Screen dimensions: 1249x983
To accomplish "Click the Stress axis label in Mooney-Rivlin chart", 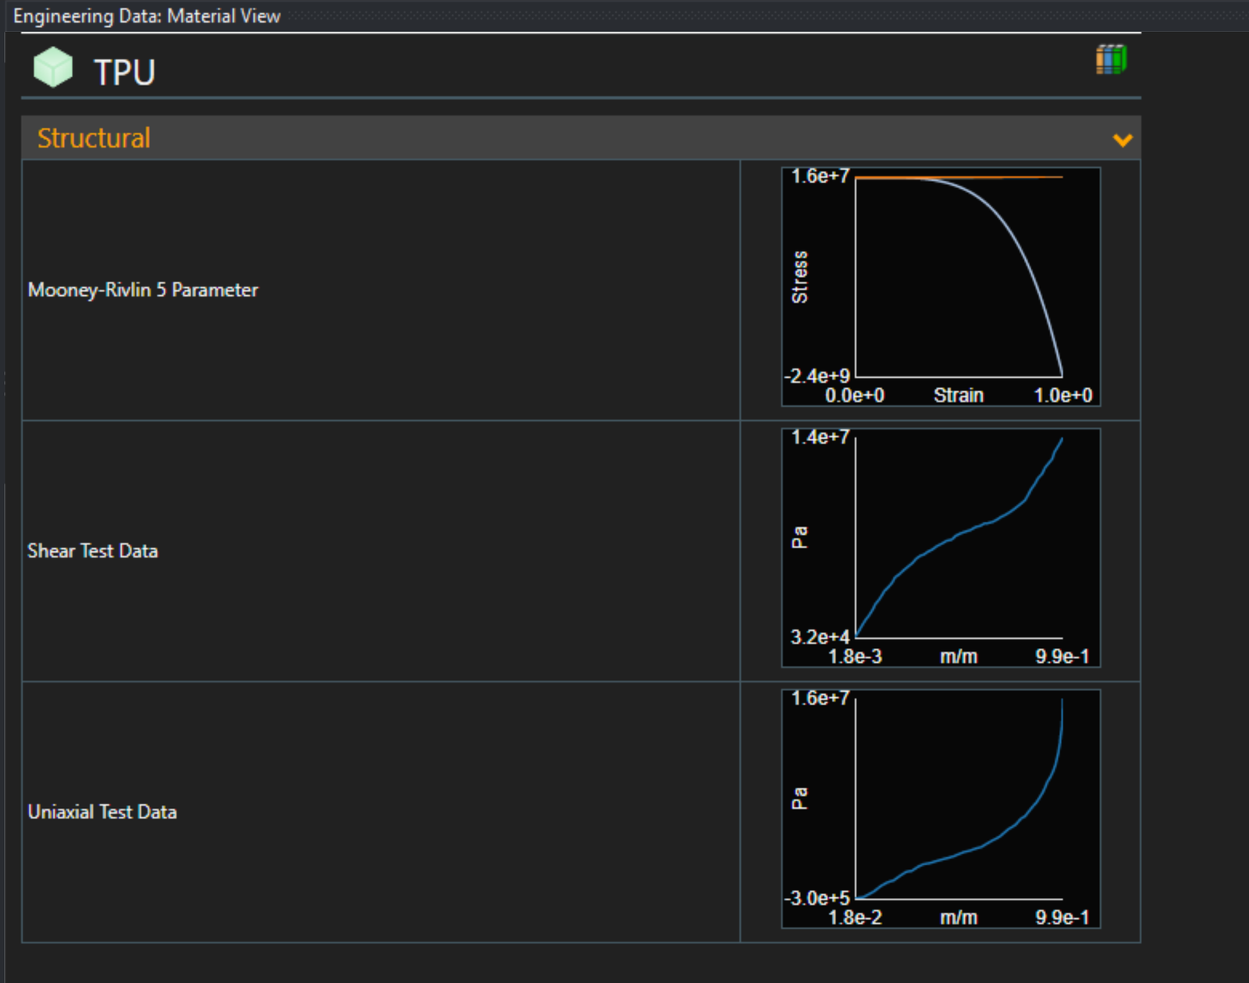I will [x=799, y=277].
